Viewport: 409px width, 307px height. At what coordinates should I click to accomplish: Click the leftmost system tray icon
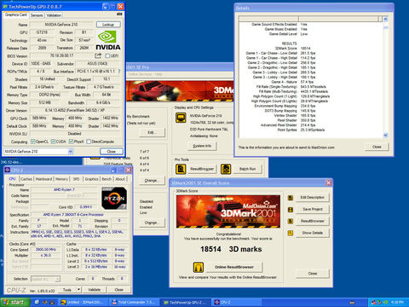pos(373,302)
